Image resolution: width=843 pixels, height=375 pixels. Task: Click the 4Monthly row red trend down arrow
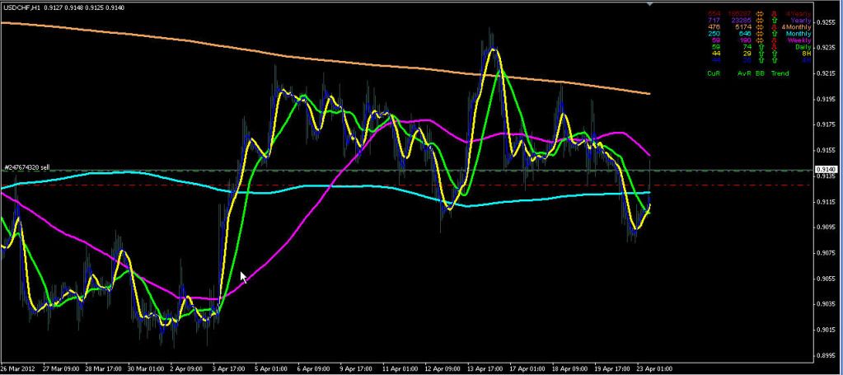[x=774, y=27]
